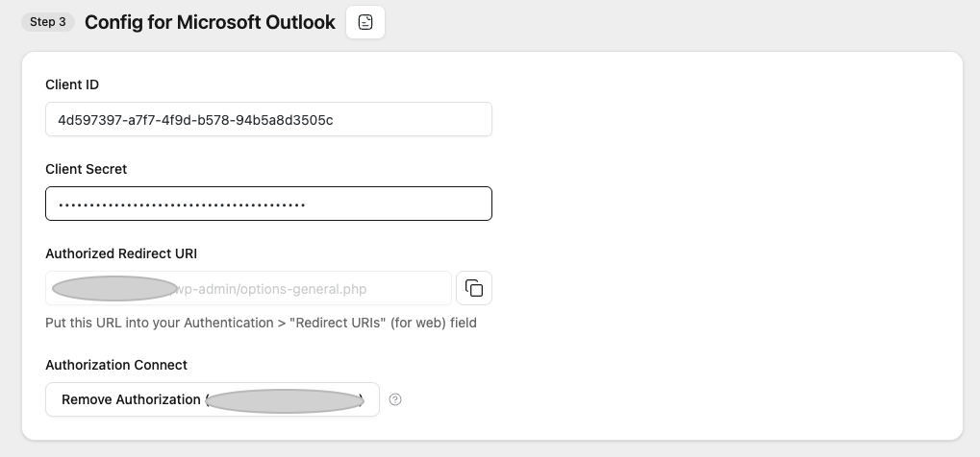Click the "Step 3" badge
This screenshot has width=980, height=457.
point(48,22)
